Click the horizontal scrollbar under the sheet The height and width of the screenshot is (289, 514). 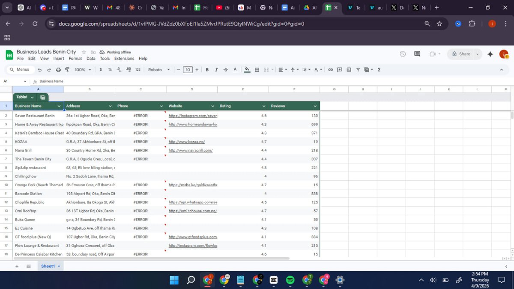(152, 259)
